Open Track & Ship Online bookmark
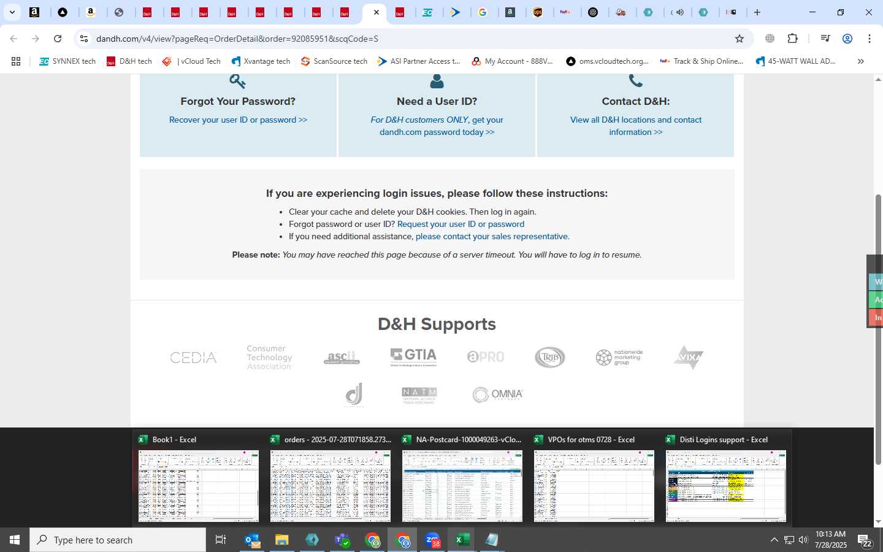Screen dimensions: 883x552 coord(701,61)
